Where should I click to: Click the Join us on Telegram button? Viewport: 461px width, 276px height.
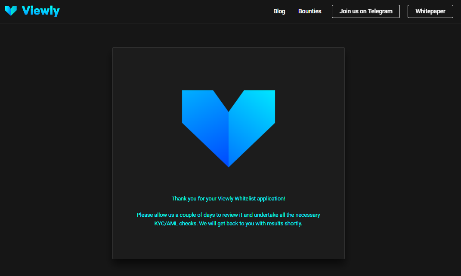tap(366, 11)
